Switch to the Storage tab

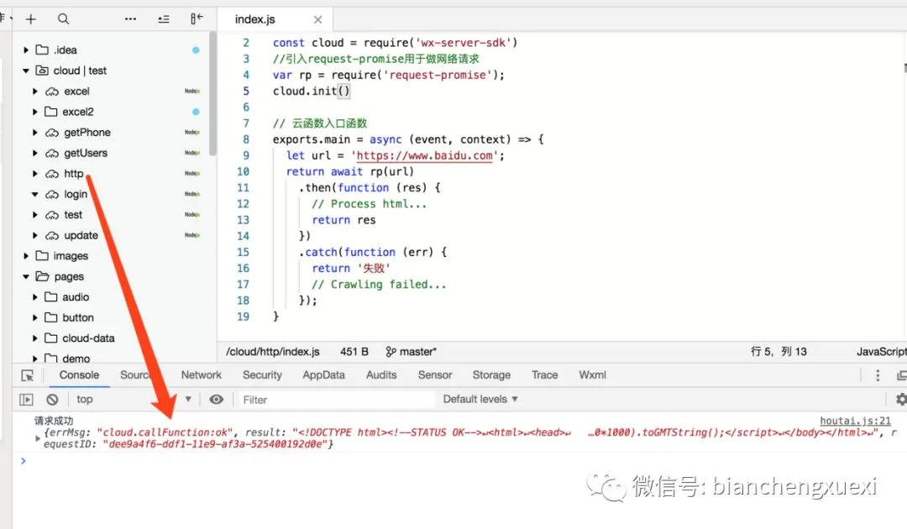(491, 374)
